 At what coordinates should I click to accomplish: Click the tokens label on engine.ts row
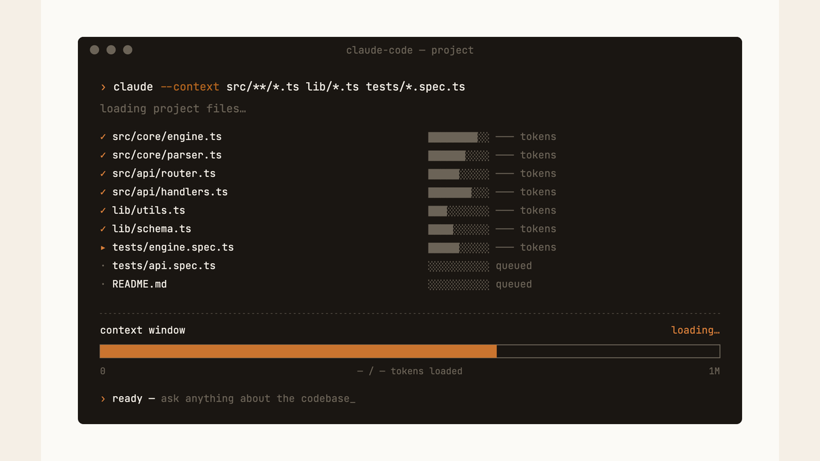coord(538,137)
